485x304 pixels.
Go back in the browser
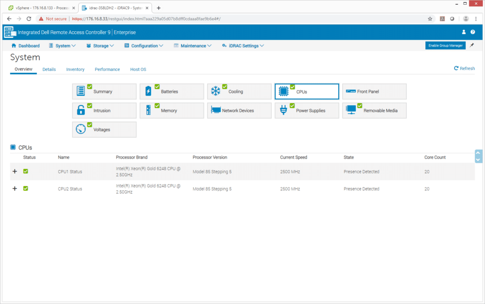pyautogui.click(x=9, y=18)
